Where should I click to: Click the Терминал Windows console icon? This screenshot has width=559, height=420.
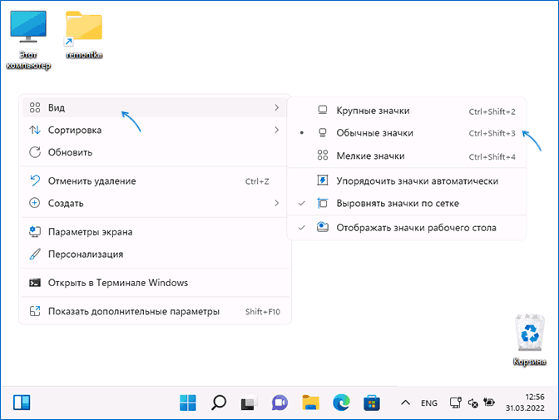coord(35,283)
